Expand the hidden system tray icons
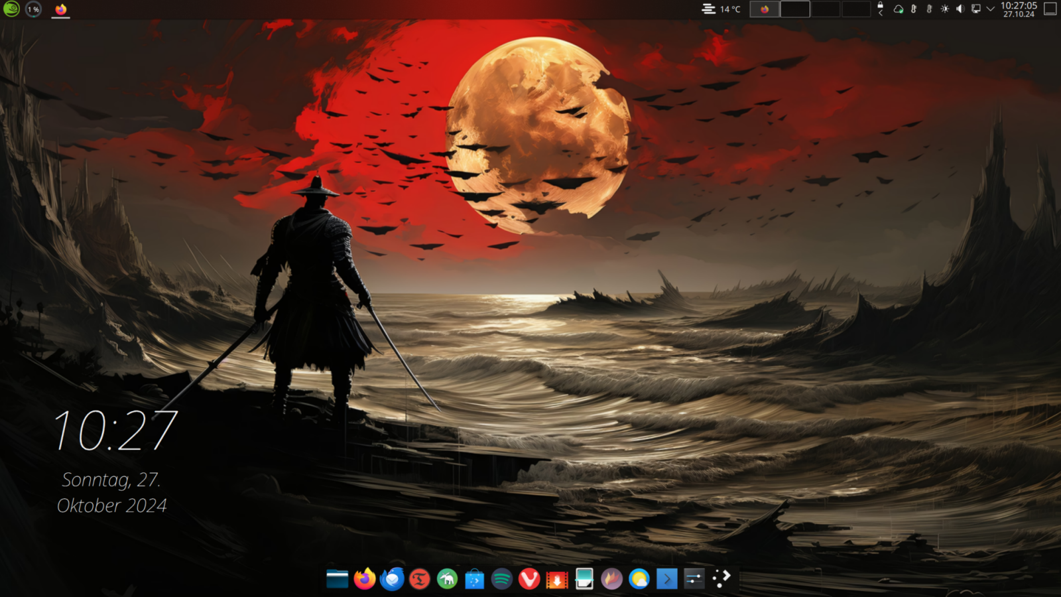Image resolution: width=1061 pixels, height=597 pixels. (x=990, y=9)
